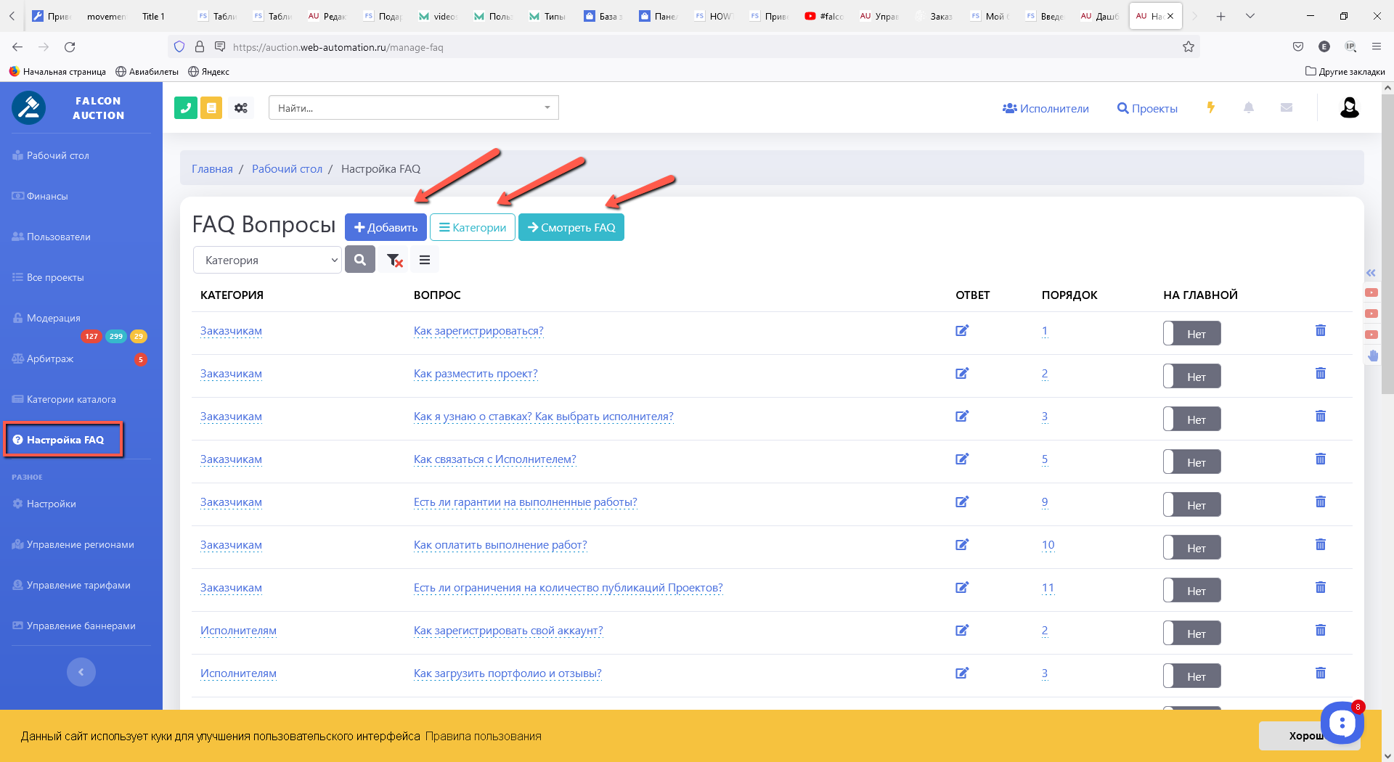The height and width of the screenshot is (762, 1394).
Task: Open the hamburger list menu near filters
Action: coord(425,260)
